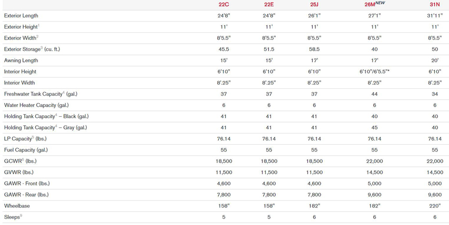Viewport: 449px width, 225px height.
Task: Click footnote 1 beside Exterior Height
Action: coord(39,25)
